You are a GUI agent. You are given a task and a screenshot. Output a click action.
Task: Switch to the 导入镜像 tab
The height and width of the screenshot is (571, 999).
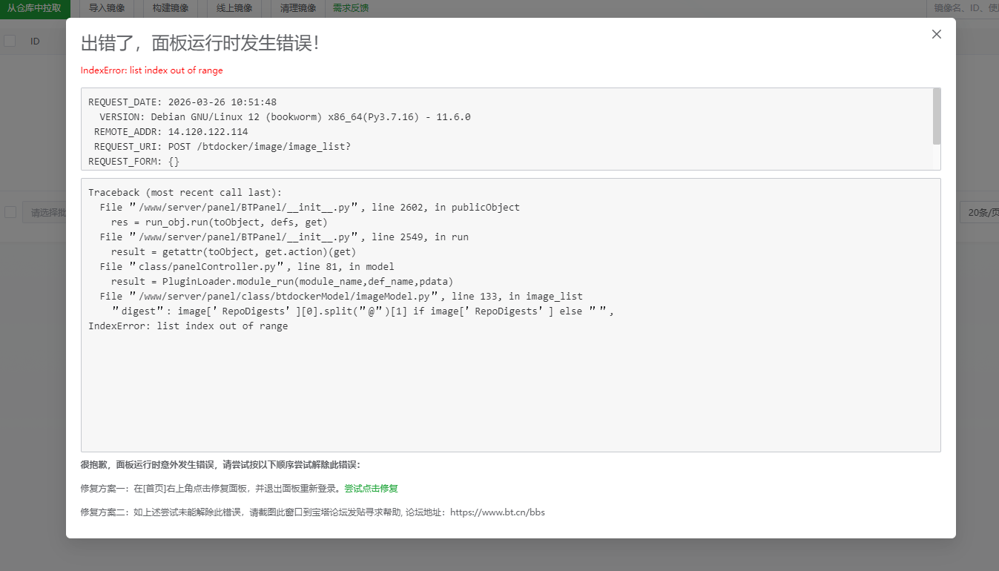coord(108,8)
